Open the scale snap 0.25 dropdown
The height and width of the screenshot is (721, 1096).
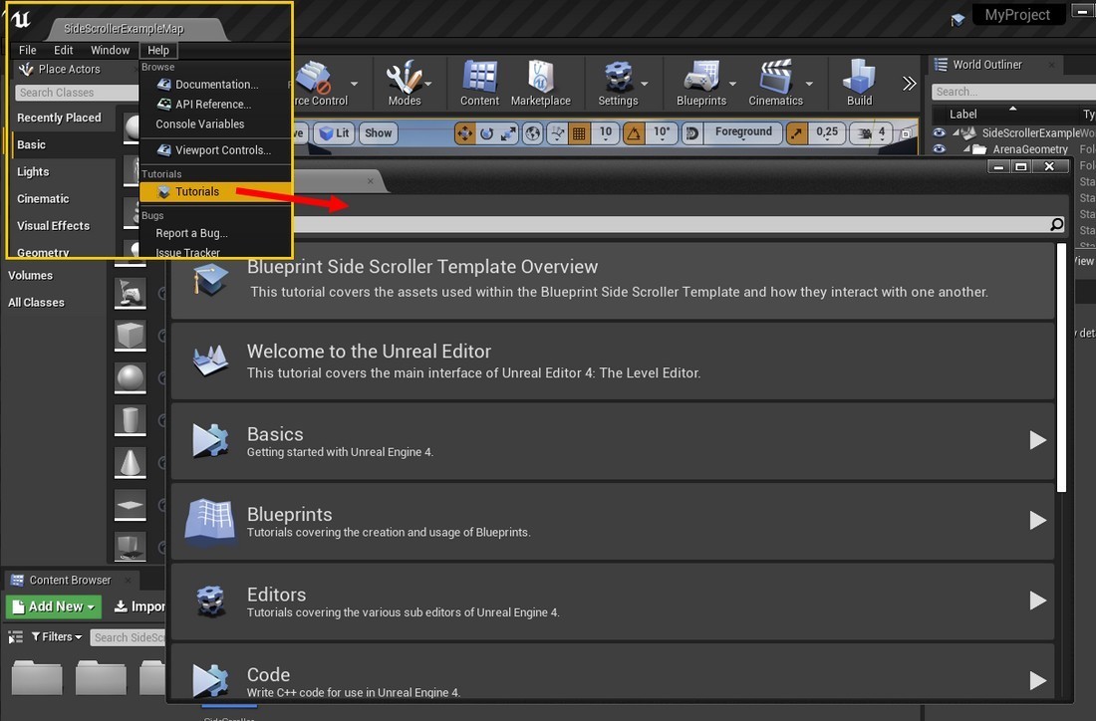click(827, 132)
